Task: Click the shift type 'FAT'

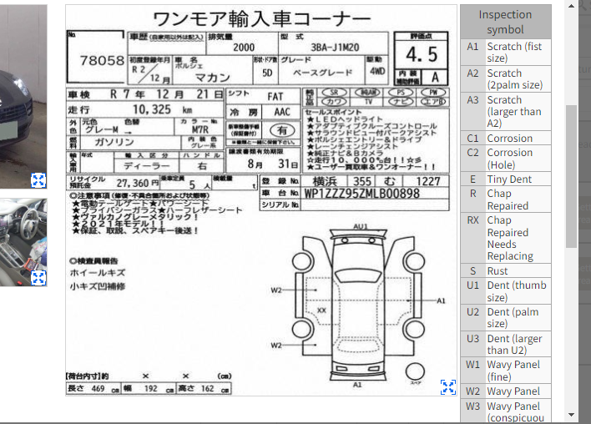Action: coord(275,97)
